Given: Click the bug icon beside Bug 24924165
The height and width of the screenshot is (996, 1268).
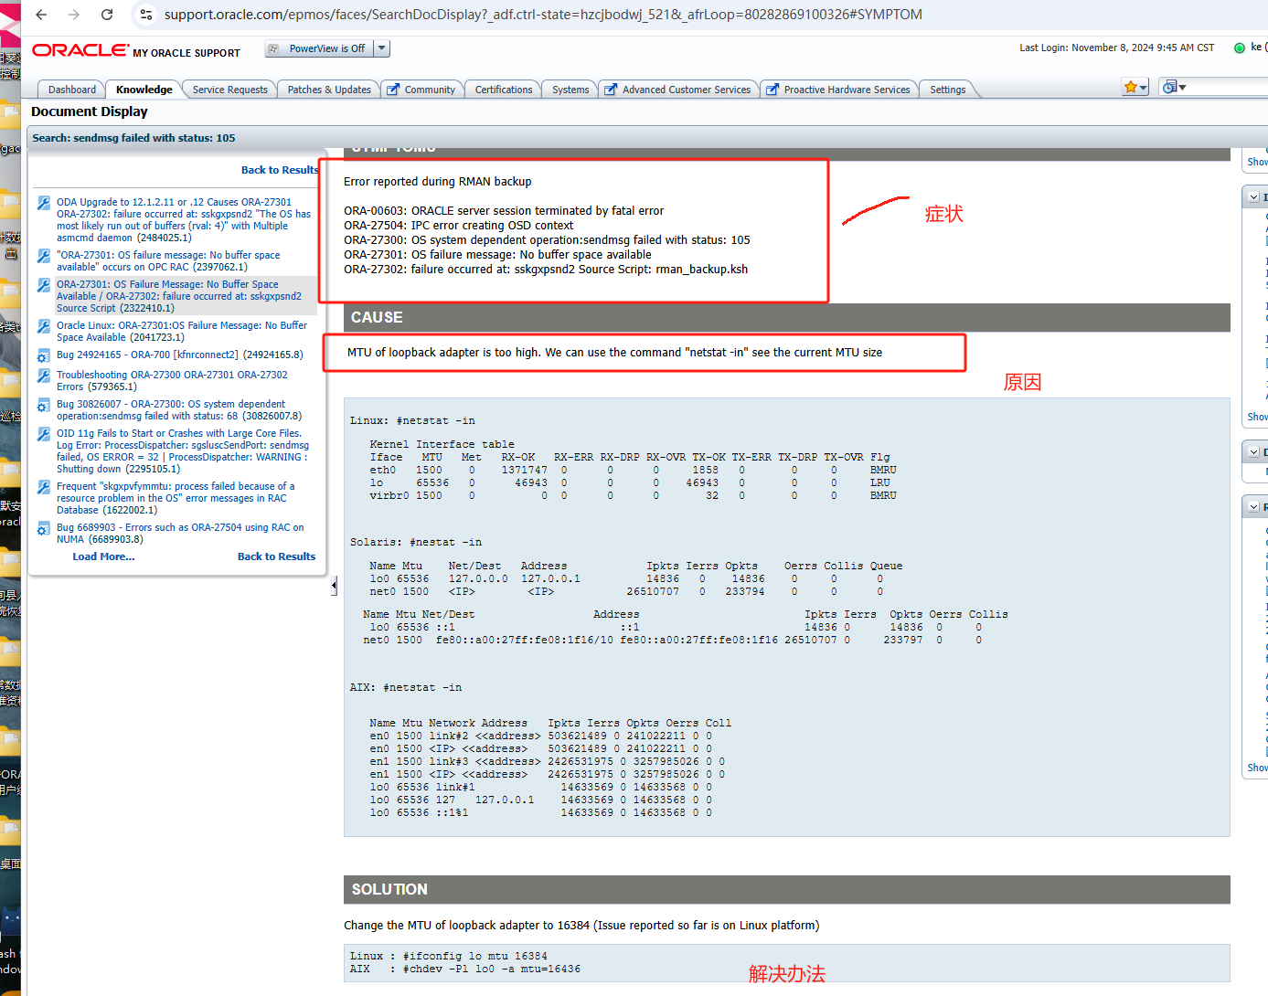Looking at the screenshot, I should click(43, 355).
